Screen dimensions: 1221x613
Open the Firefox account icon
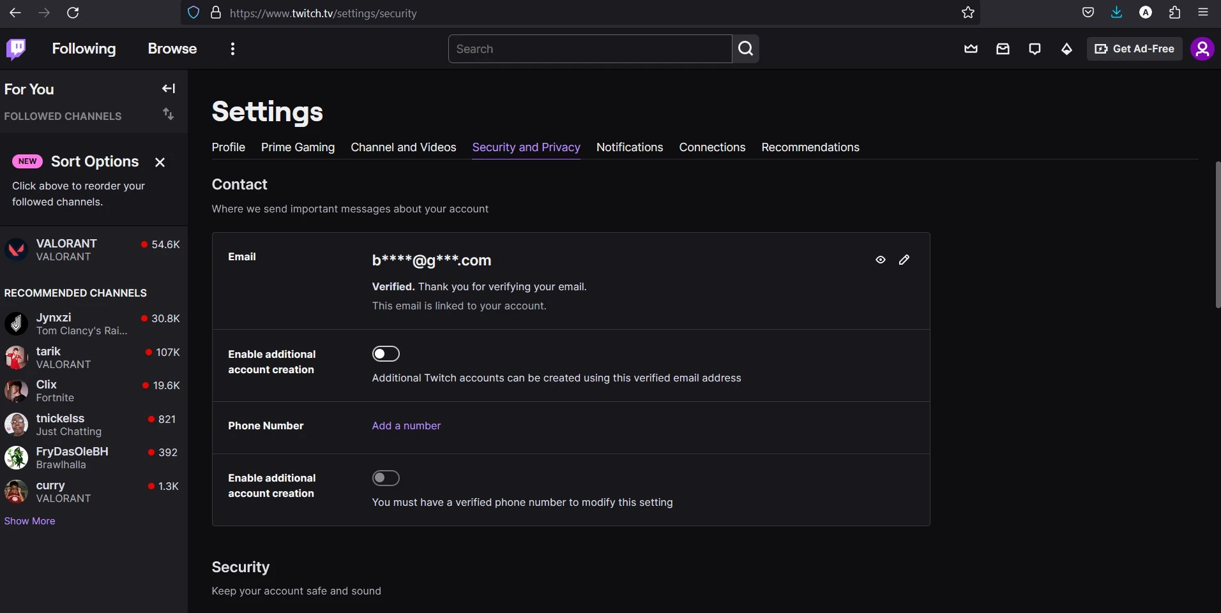coord(1146,13)
